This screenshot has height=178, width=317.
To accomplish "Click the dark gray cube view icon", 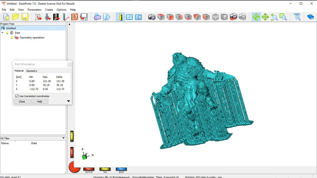I will [x=224, y=17].
